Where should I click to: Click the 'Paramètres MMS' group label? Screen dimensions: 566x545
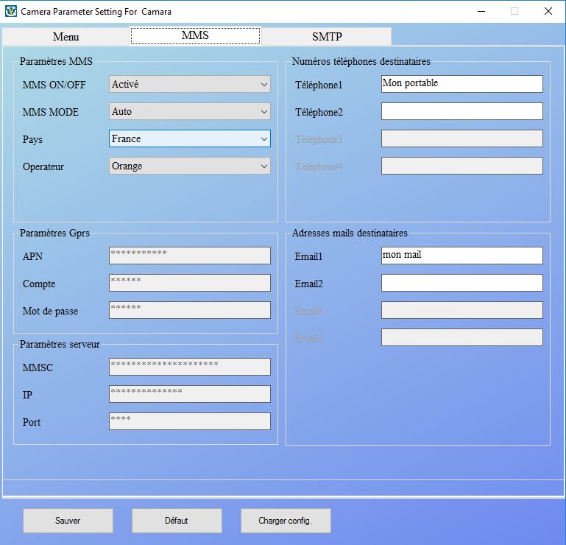[56, 61]
